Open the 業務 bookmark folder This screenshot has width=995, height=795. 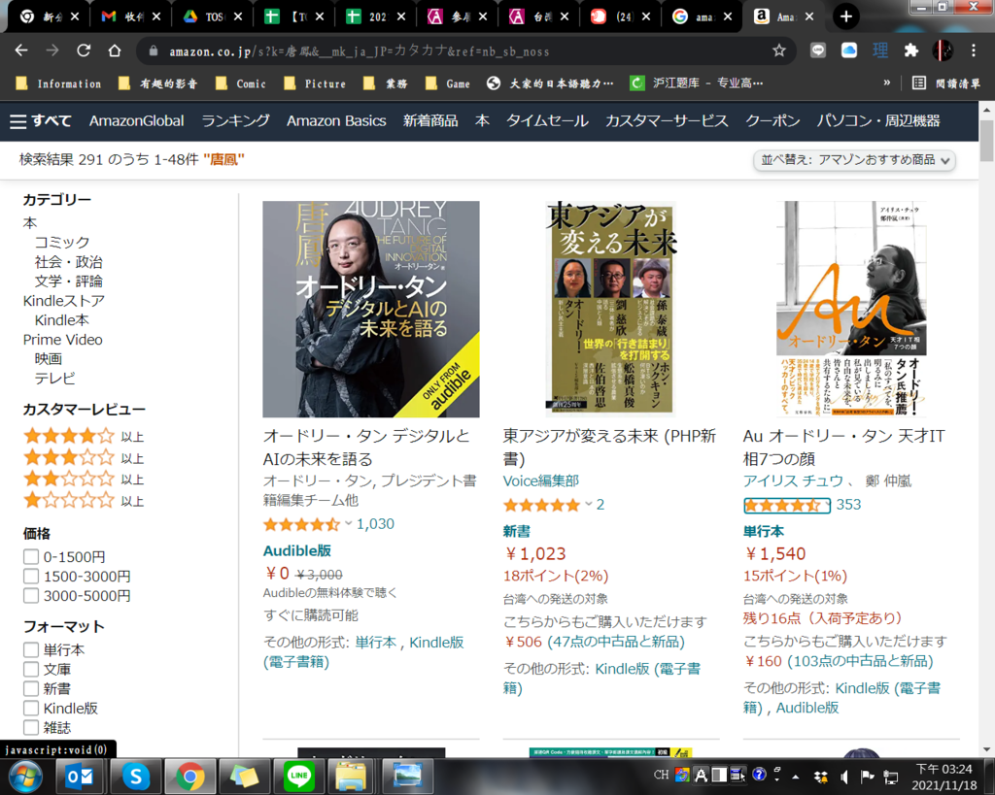(x=385, y=83)
